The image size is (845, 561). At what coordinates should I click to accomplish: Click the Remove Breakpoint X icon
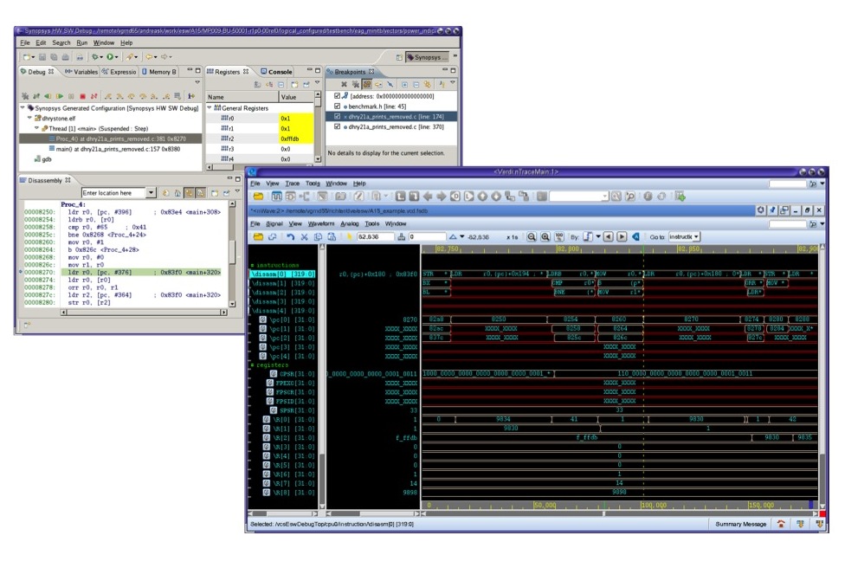point(344,85)
